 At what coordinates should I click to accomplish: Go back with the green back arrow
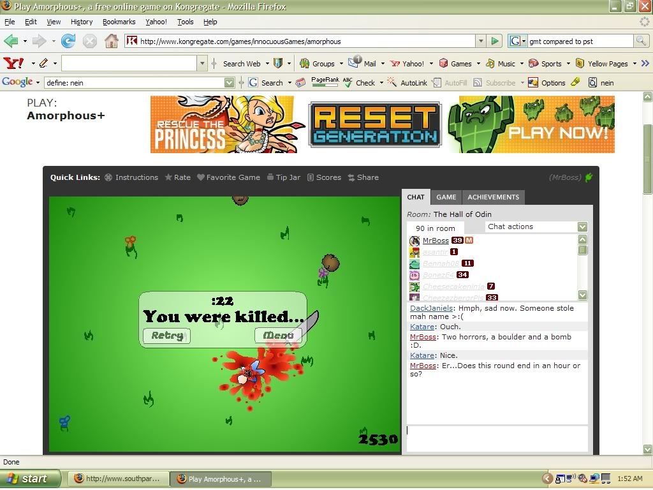coord(11,41)
